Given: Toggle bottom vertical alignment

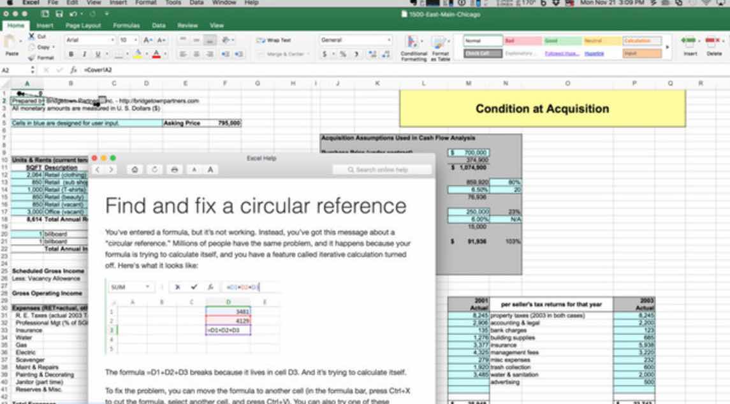Looking at the screenshot, I should pyautogui.click(x=210, y=41).
